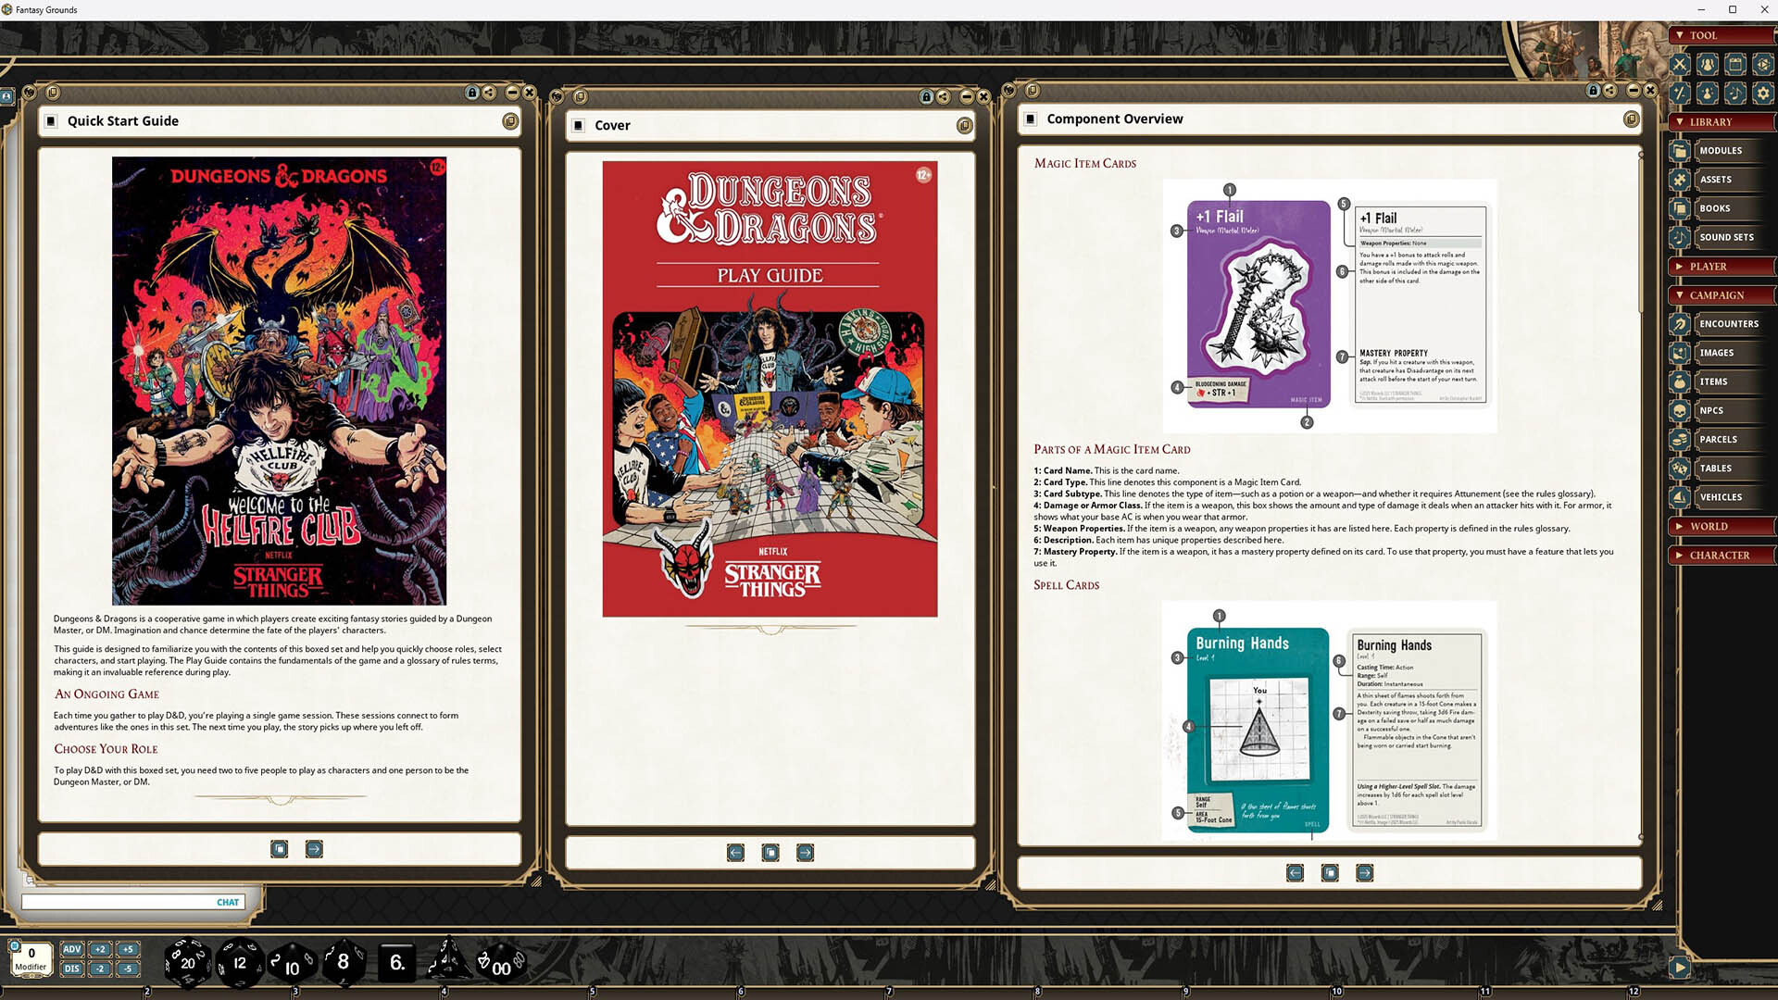The image size is (1778, 1000).
Task: Open the Combat Tracker crossed-swords tool
Action: (x=1680, y=65)
